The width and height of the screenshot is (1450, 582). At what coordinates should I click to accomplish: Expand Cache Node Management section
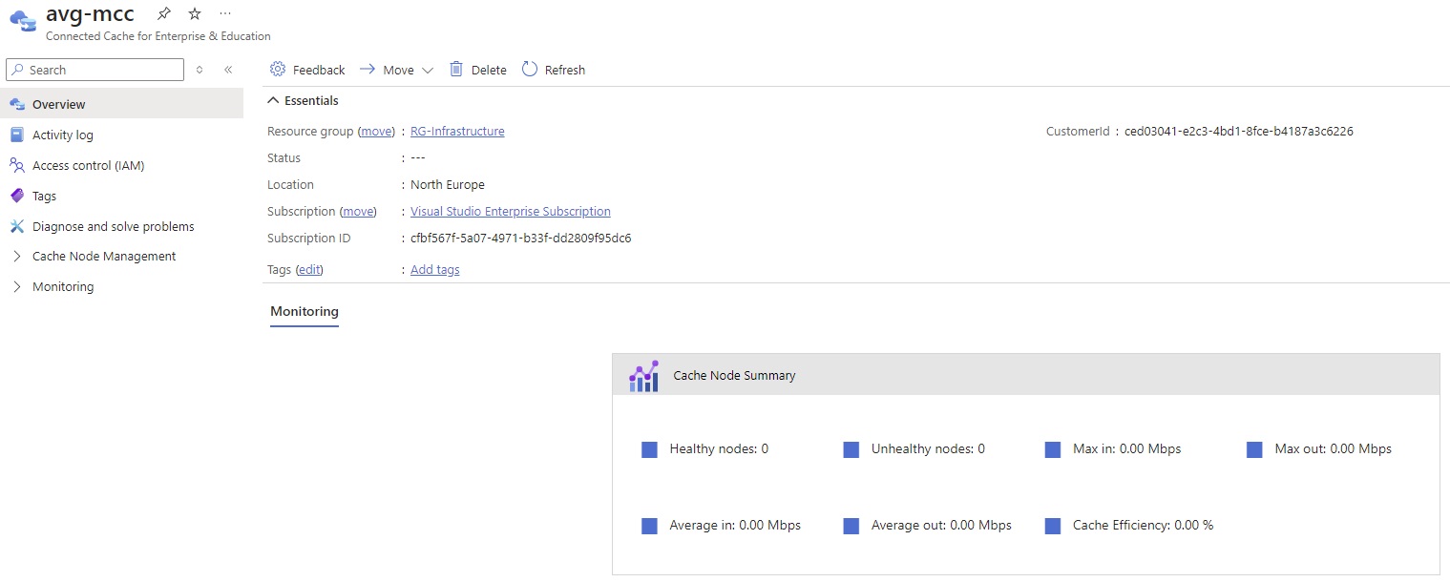pyautogui.click(x=15, y=256)
